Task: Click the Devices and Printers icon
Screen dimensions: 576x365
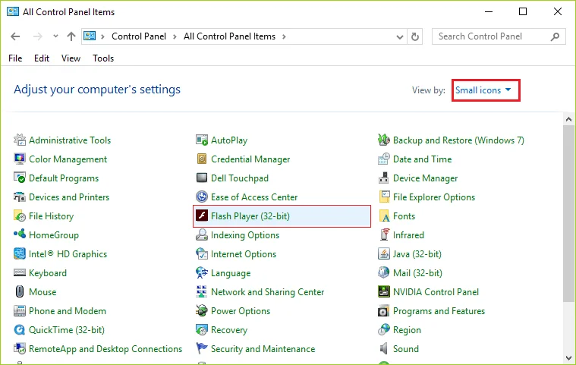Action: pyautogui.click(x=20, y=197)
